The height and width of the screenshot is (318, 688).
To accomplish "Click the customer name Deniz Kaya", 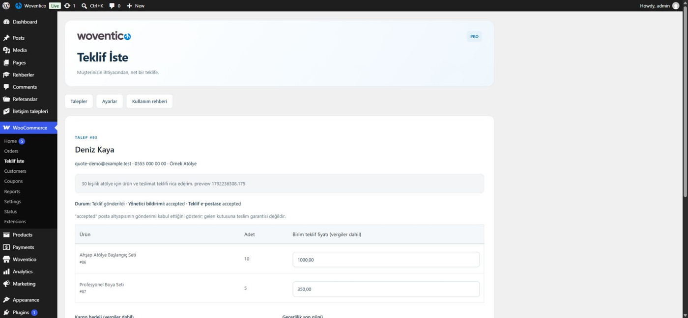I will click(x=94, y=150).
